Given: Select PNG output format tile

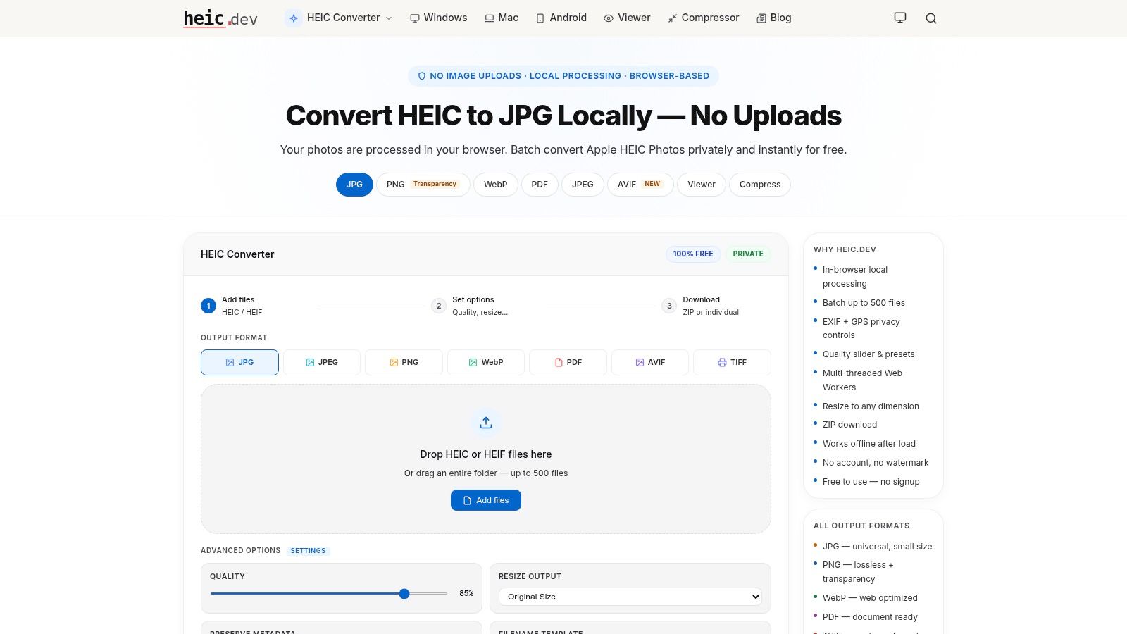Looking at the screenshot, I should pos(404,362).
